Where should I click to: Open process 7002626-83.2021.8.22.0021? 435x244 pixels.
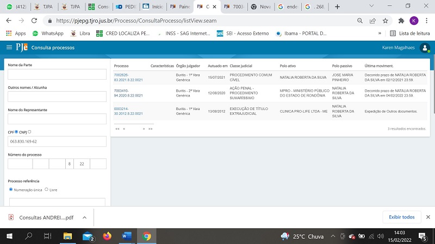pos(128,77)
